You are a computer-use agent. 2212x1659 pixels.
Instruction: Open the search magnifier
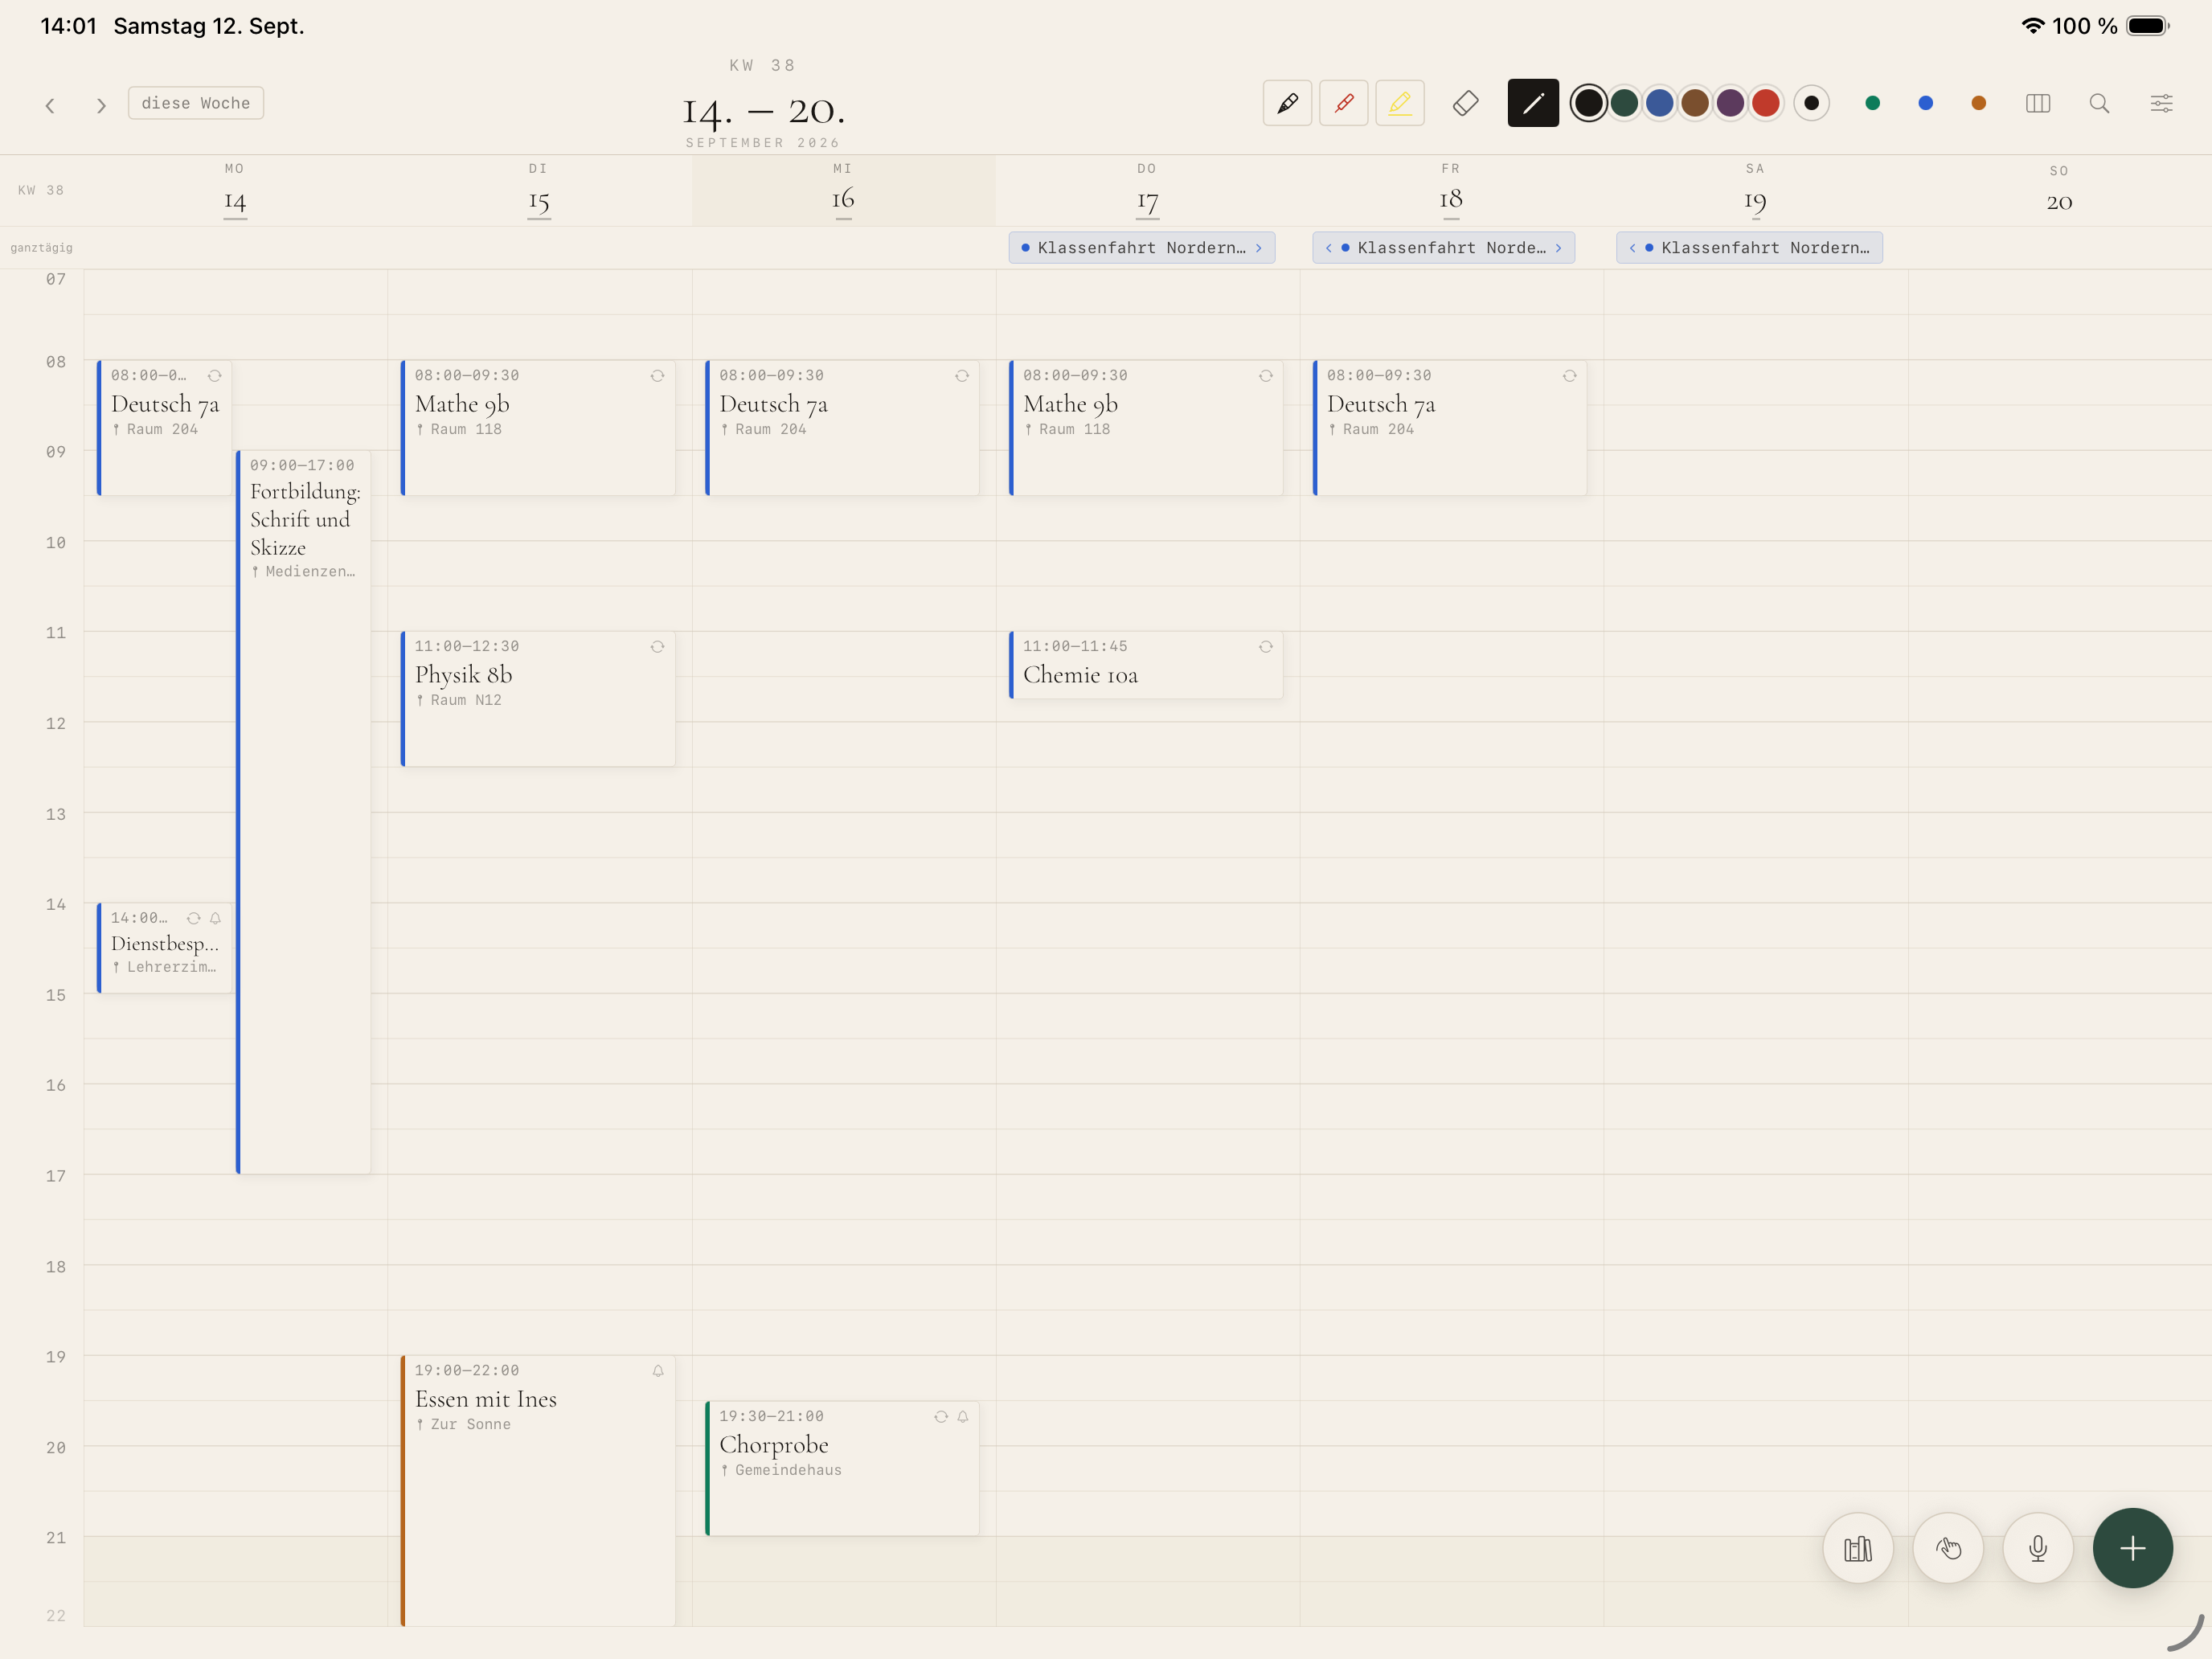pos(2099,103)
